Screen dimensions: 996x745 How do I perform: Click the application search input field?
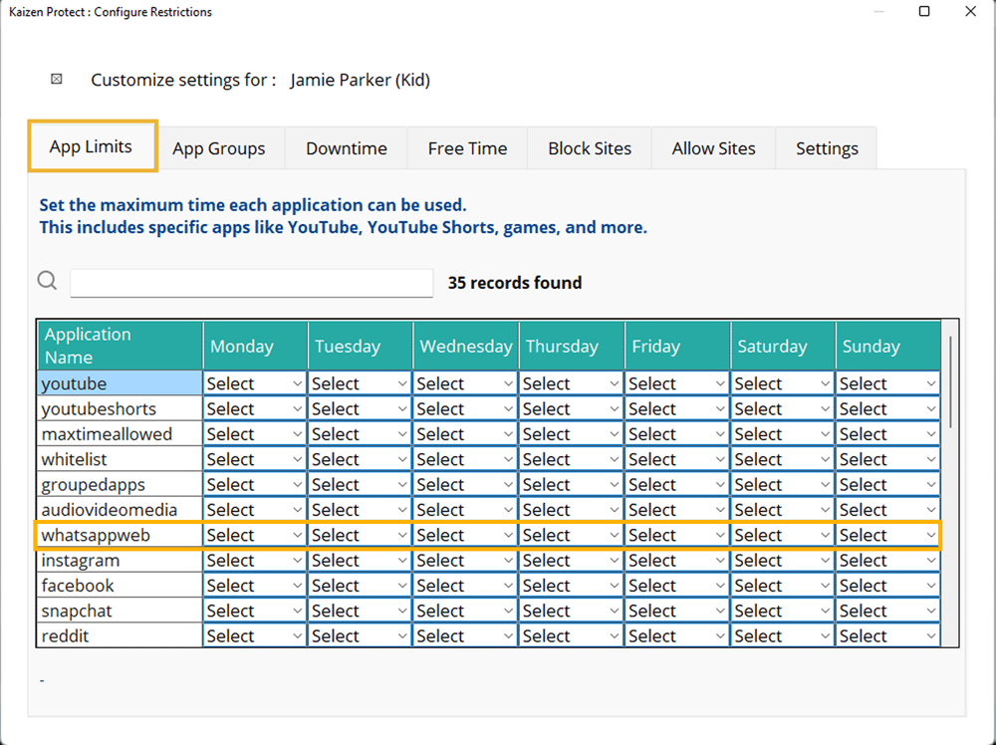[251, 283]
